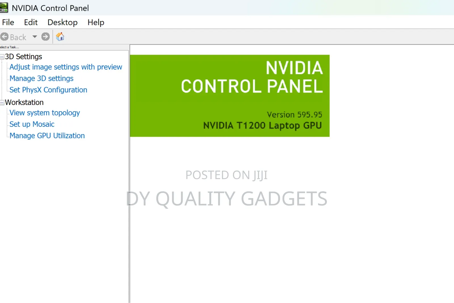Return to the Home page icon
The width and height of the screenshot is (454, 303).
pyautogui.click(x=60, y=37)
